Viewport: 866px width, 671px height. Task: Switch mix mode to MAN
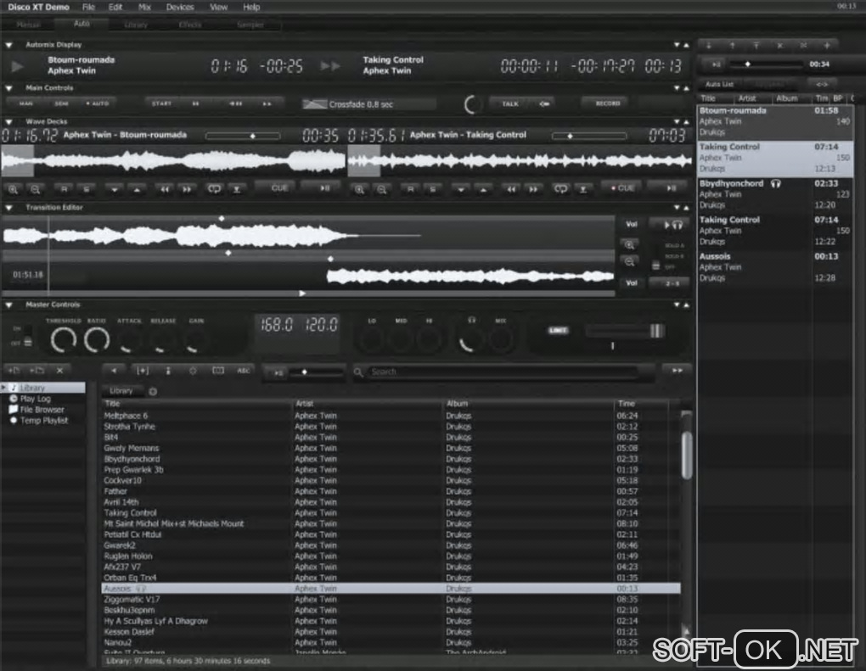25,103
